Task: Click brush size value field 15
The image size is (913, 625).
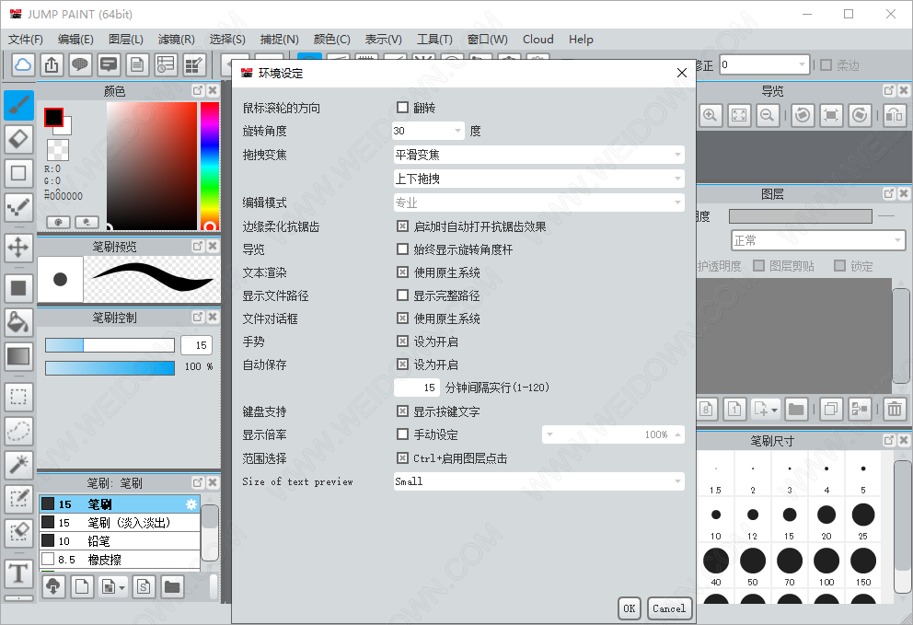Action: (x=197, y=345)
